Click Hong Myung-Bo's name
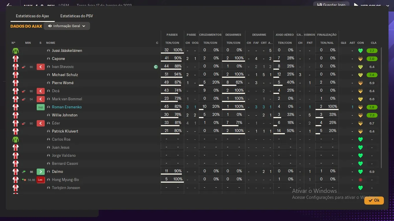 click(65, 180)
